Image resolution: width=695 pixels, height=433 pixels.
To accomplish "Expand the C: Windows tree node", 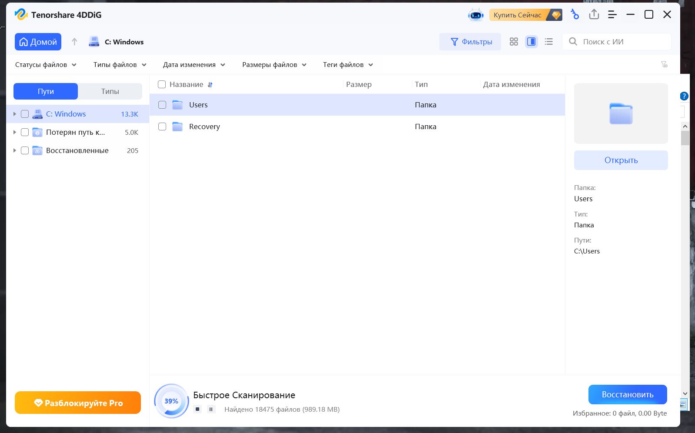I will coord(14,114).
